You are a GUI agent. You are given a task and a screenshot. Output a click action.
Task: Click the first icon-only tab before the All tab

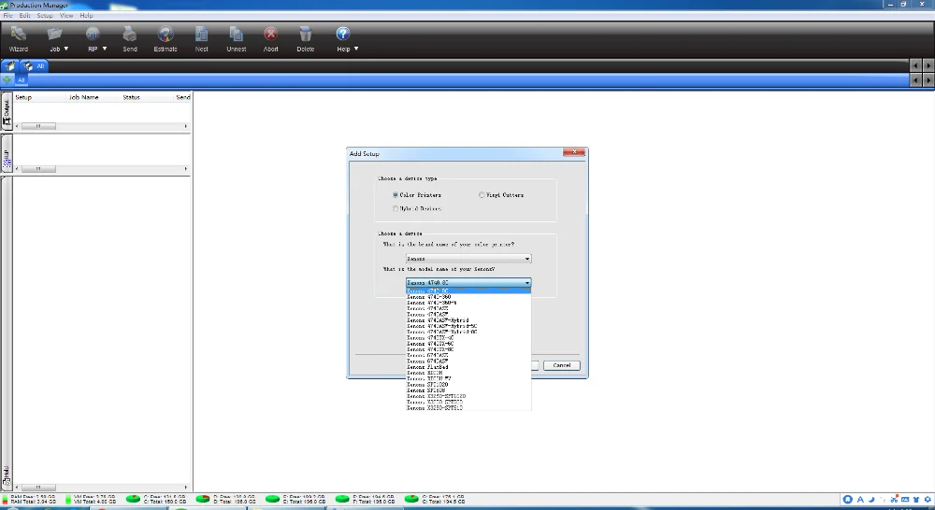coord(10,66)
